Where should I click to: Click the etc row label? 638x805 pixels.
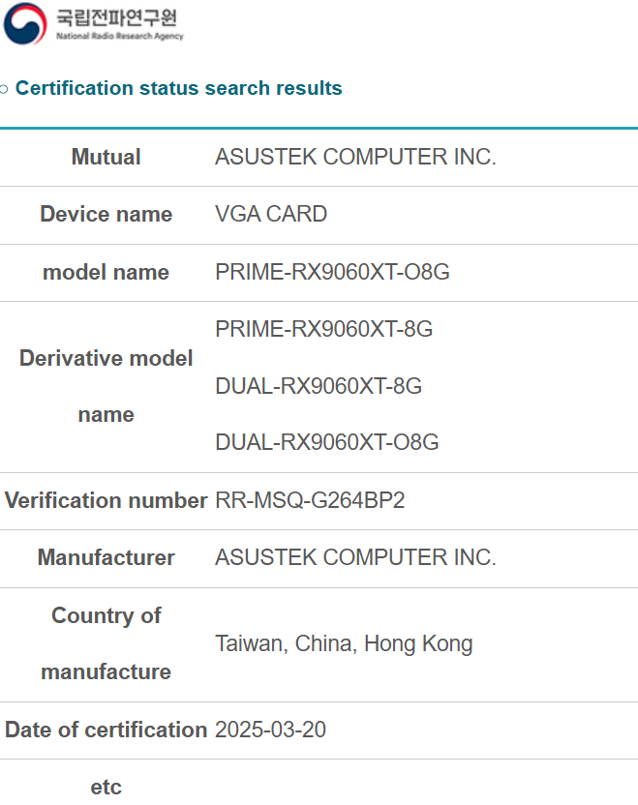pyautogui.click(x=106, y=787)
